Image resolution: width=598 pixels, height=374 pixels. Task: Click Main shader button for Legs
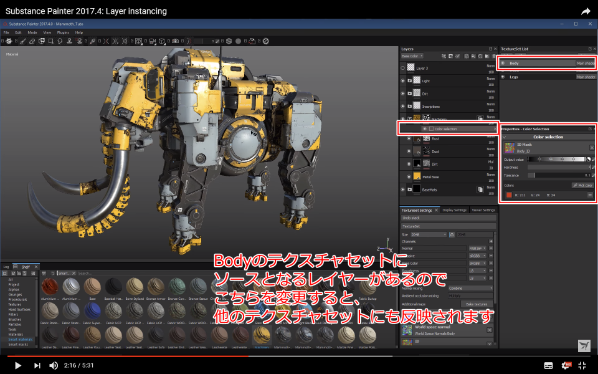(586, 77)
